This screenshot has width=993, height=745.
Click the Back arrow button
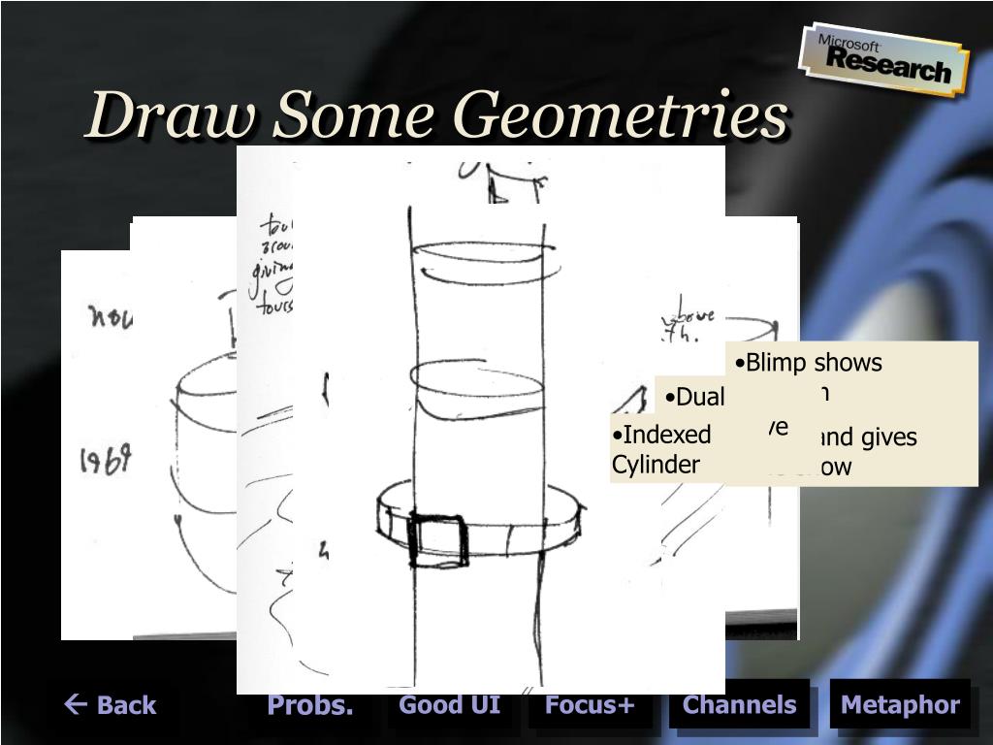click(x=111, y=704)
